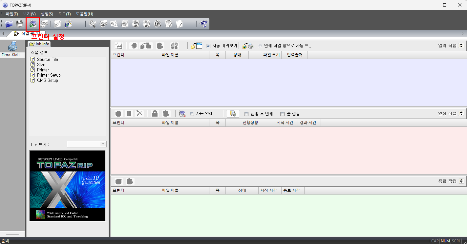This screenshot has height=244, width=467.
Task: Click the highlighted print button before 립핑 후 인쇄
Action: pos(233,113)
